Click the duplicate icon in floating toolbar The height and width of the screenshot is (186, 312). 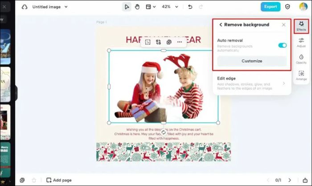click(x=169, y=42)
